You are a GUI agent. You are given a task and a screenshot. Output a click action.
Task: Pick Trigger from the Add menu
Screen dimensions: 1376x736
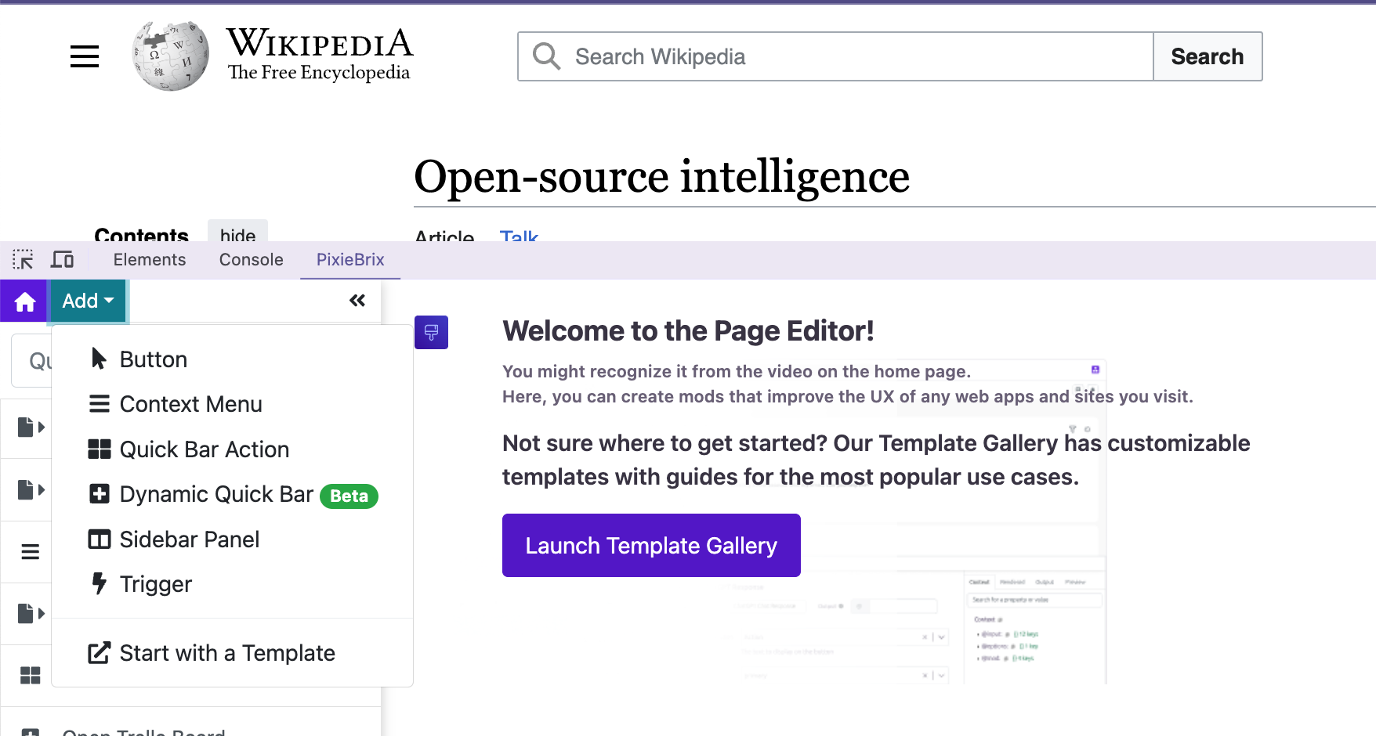[x=232, y=584]
